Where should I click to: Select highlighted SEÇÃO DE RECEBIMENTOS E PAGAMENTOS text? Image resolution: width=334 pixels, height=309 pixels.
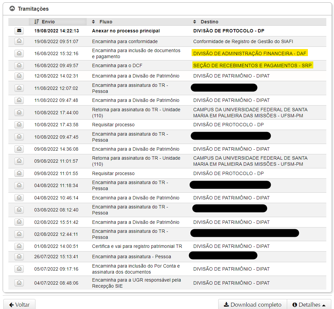click(252, 65)
